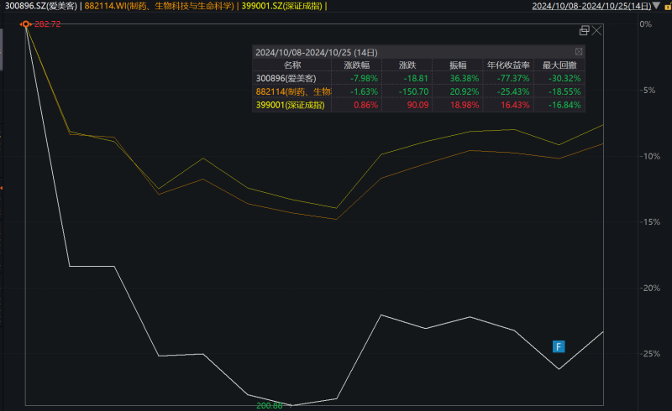This screenshot has width=672, height=411.
Task: Click the 2024/10/08-2024/10/25(14日) date range link
Action: click(591, 6)
